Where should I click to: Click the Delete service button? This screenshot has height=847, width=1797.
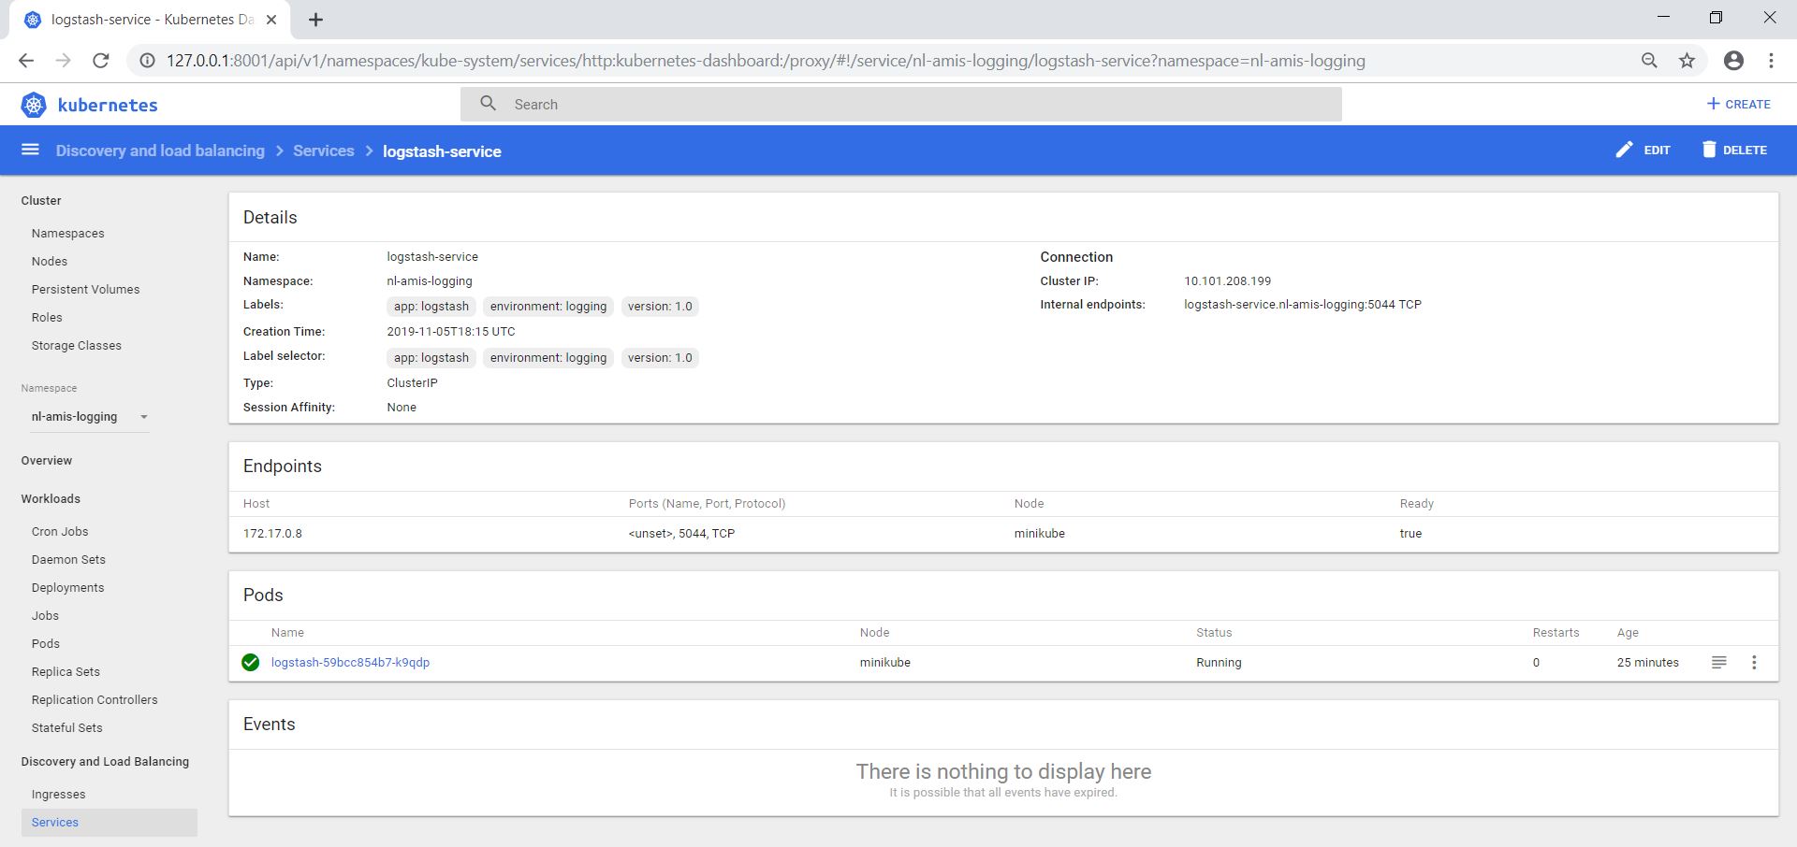click(x=1734, y=150)
